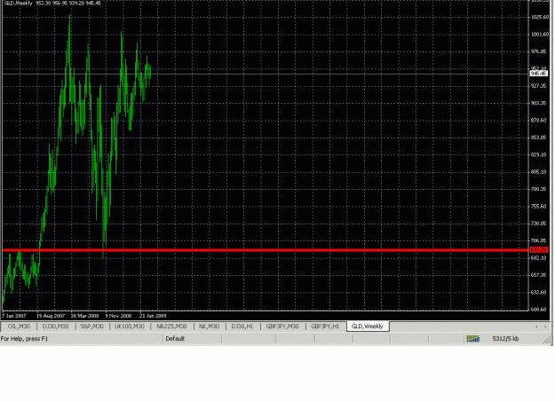The width and height of the screenshot is (555, 401).
Task: Click the 7 Jan 2007 date label
Action: click(x=14, y=316)
